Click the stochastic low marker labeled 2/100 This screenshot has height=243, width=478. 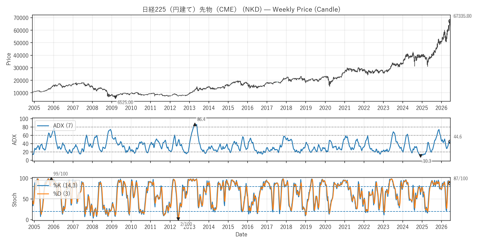coord(178,219)
